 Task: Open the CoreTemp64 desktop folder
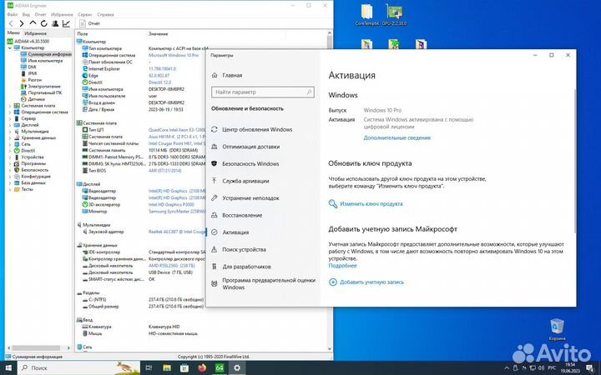coord(366,15)
